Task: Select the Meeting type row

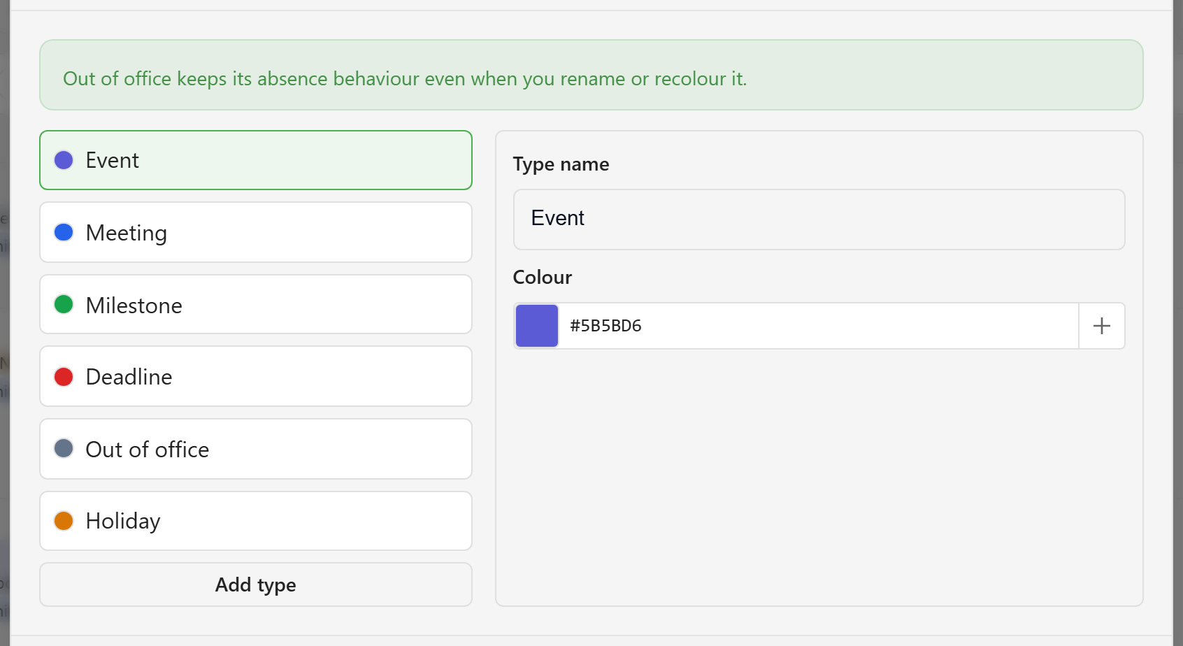Action: click(x=256, y=232)
